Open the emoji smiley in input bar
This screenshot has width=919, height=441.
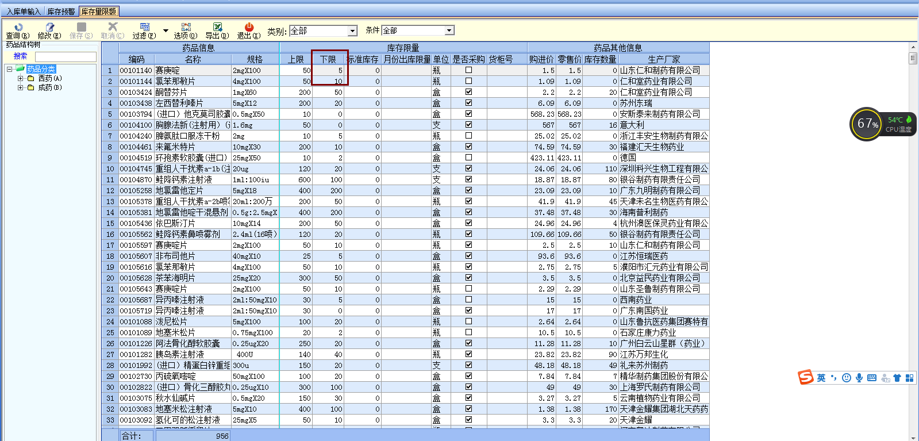click(847, 378)
